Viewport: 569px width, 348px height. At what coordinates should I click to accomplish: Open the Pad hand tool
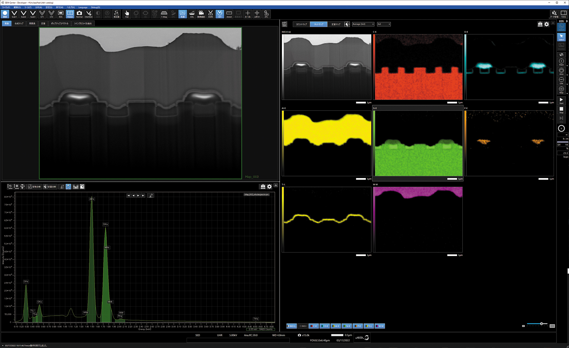click(127, 14)
